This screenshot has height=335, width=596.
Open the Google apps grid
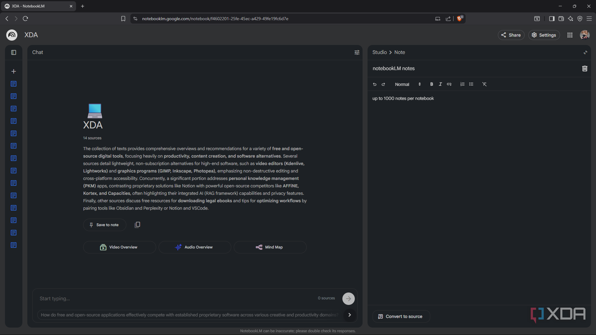[570, 35]
